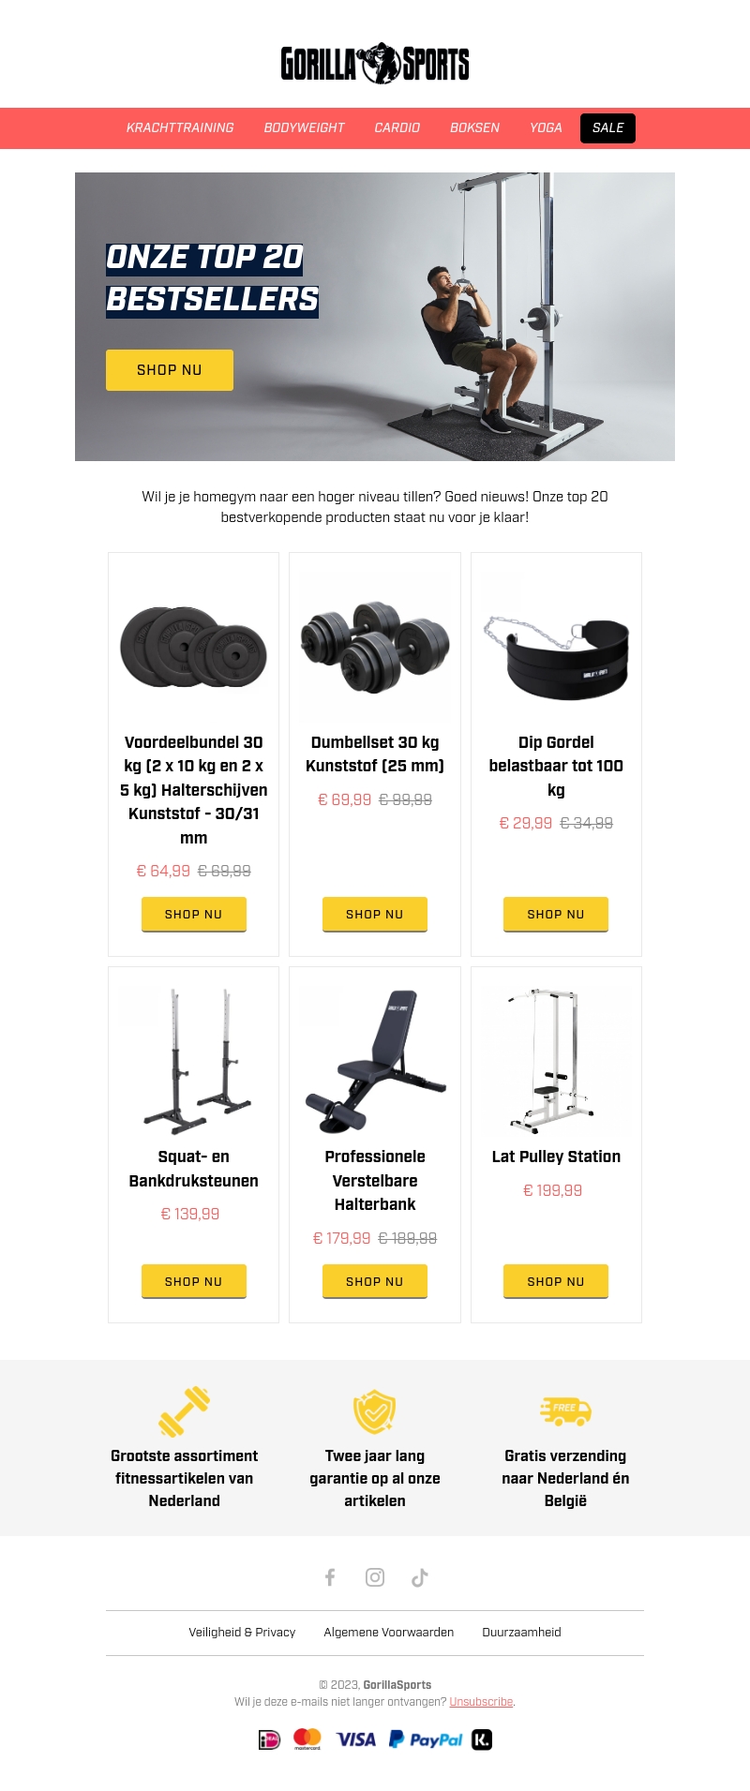The image size is (750, 1791).
Task: Click the Unsubscribe link
Action: tap(481, 1702)
